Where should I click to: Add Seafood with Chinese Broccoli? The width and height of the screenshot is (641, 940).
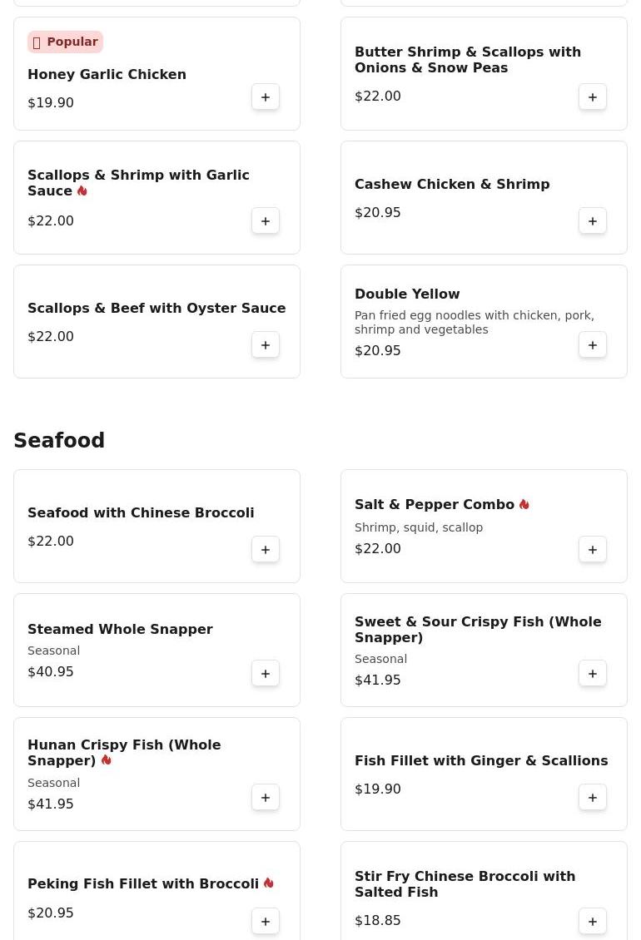pyautogui.click(x=266, y=550)
